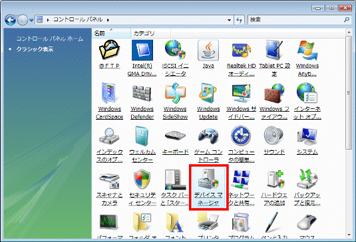The width and height of the screenshot is (356, 242).
Task: Expand the address bar history dropdown
Action: tap(230, 20)
